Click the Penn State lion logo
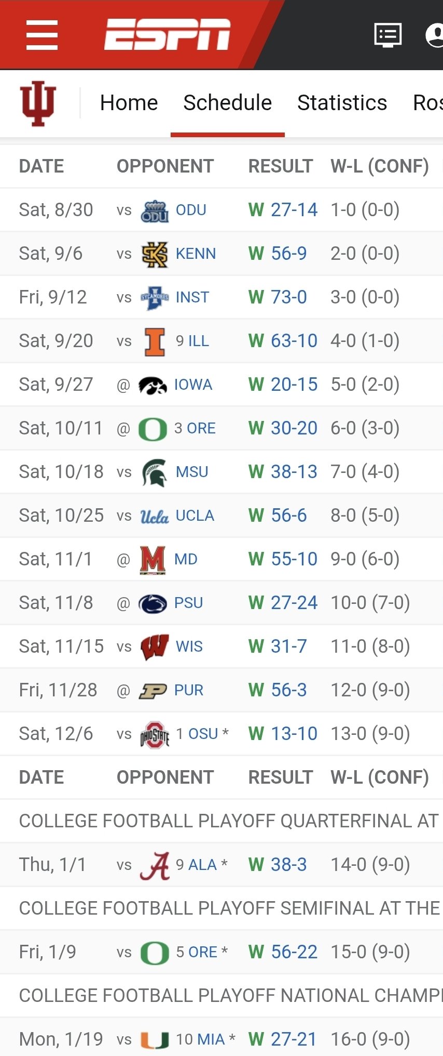The width and height of the screenshot is (443, 1056). [x=153, y=603]
